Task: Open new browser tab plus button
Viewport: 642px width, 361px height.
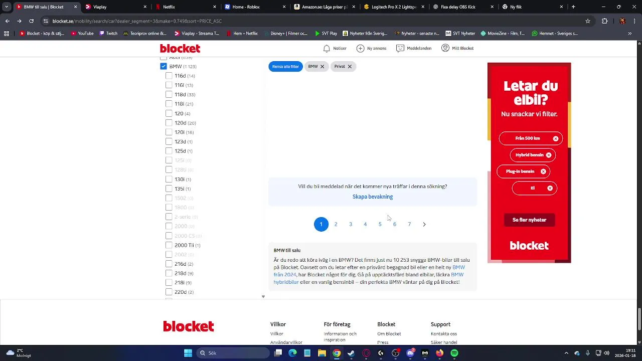Action: click(x=573, y=7)
